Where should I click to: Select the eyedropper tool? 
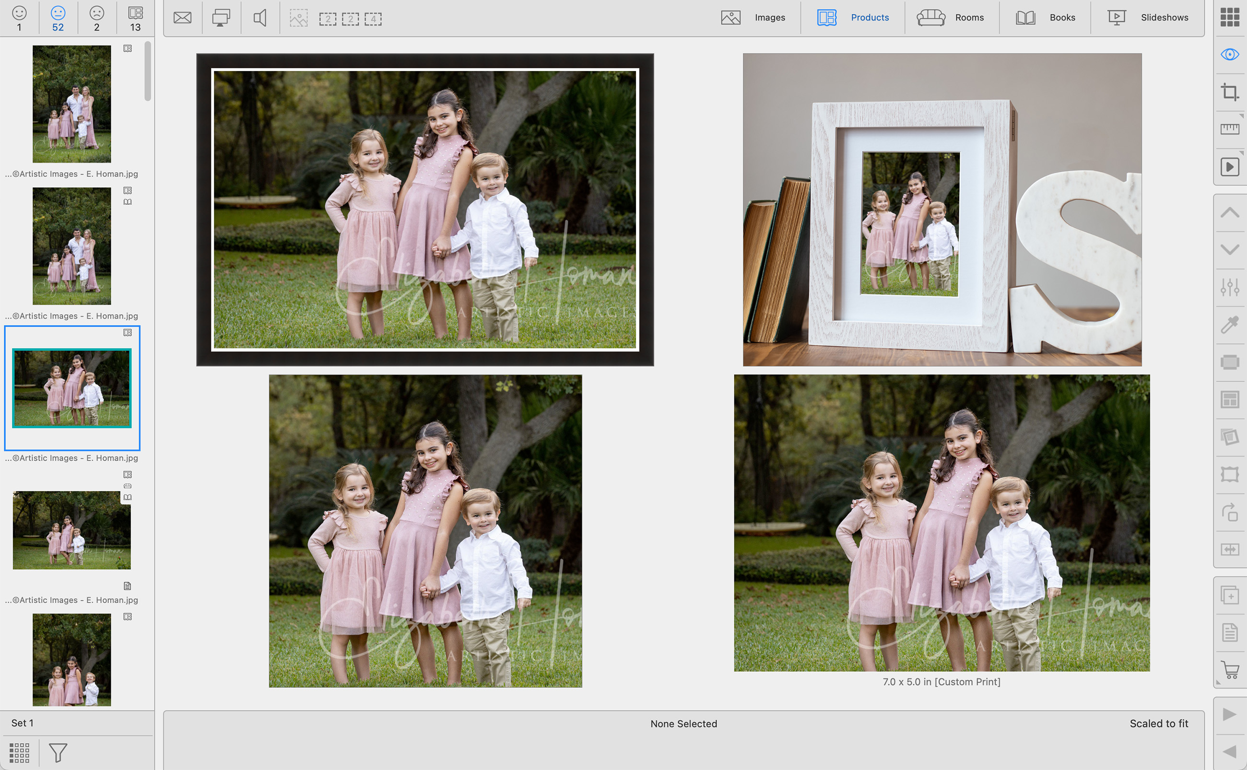1230,325
